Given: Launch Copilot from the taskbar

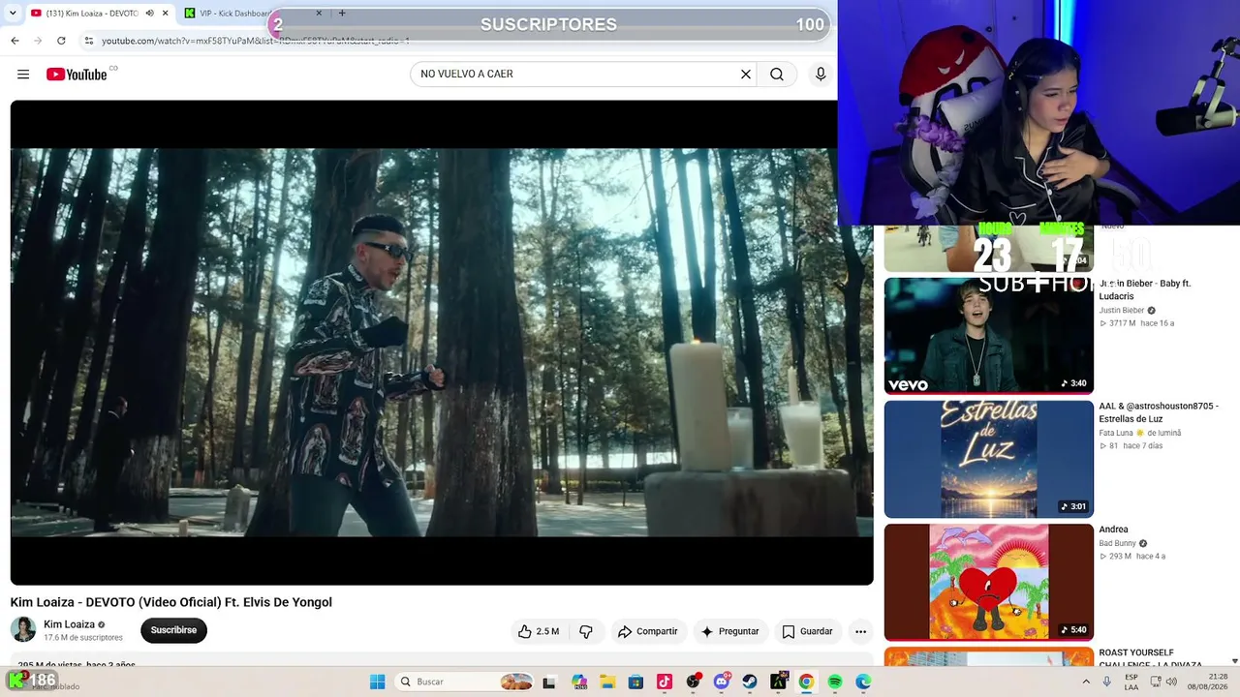Looking at the screenshot, I should click(579, 682).
